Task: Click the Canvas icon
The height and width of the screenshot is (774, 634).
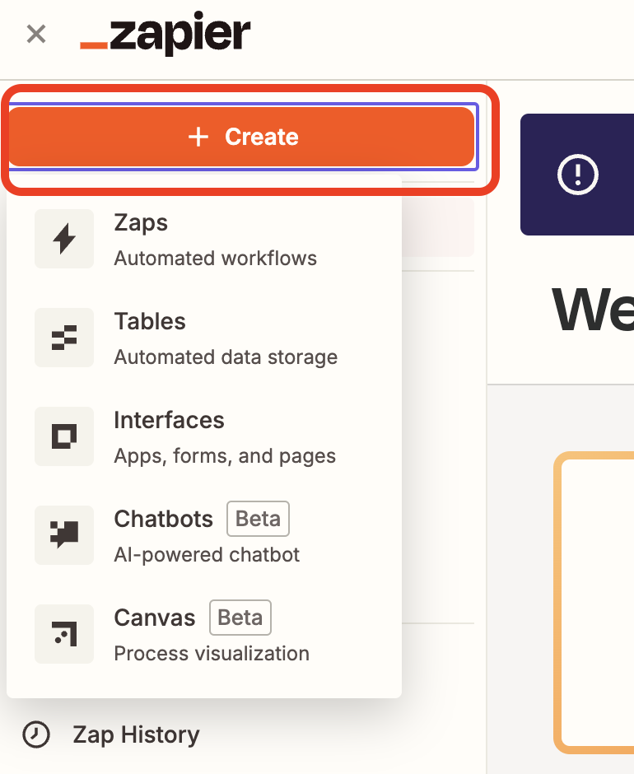Action: 64,634
